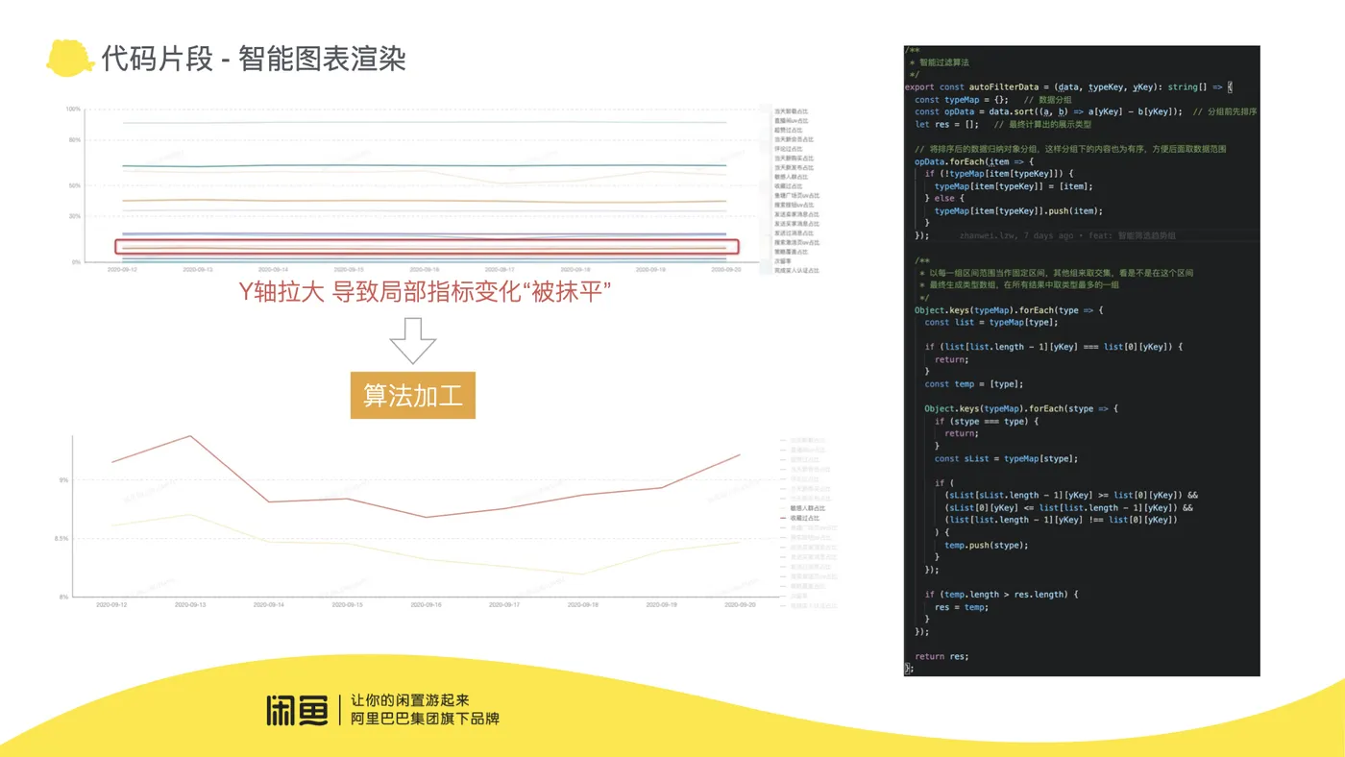Screen dimensions: 1345x757
Task: Toggle 发送过消息占比 legend in the upper chart
Action: pos(795,233)
